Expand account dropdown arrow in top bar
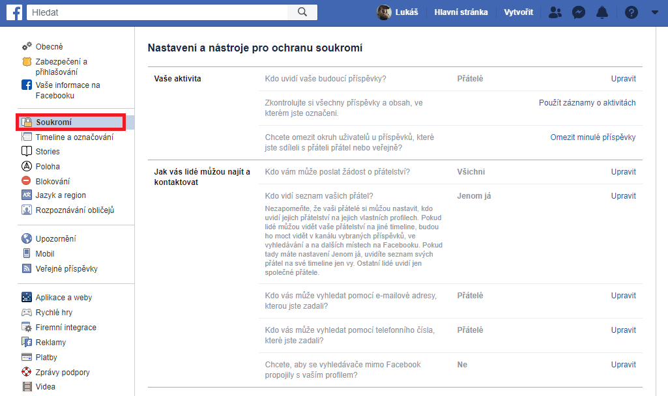The width and height of the screenshot is (668, 396). pyautogui.click(x=655, y=12)
